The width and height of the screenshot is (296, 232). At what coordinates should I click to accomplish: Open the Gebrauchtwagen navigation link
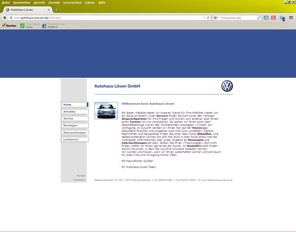[74, 133]
